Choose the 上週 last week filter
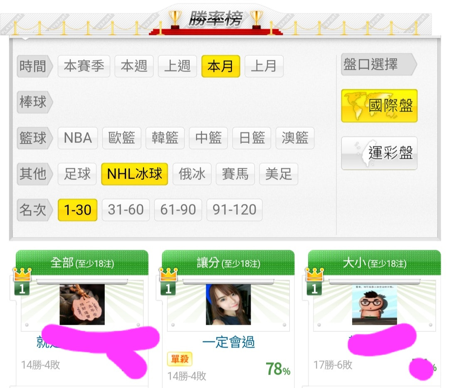 (177, 66)
